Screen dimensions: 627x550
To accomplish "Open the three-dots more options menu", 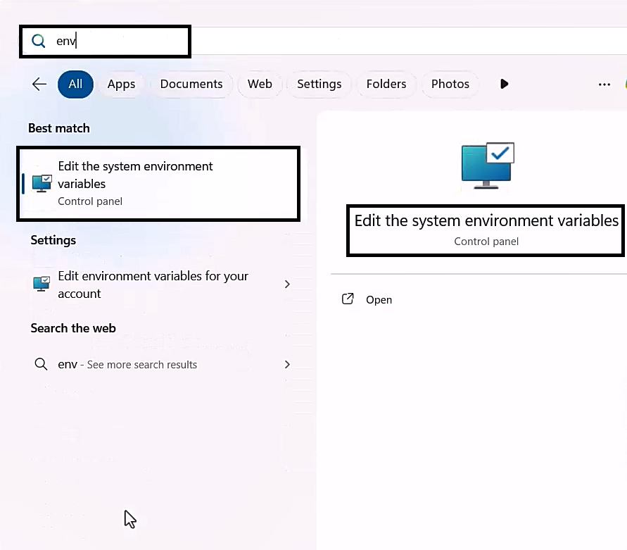I will (604, 85).
